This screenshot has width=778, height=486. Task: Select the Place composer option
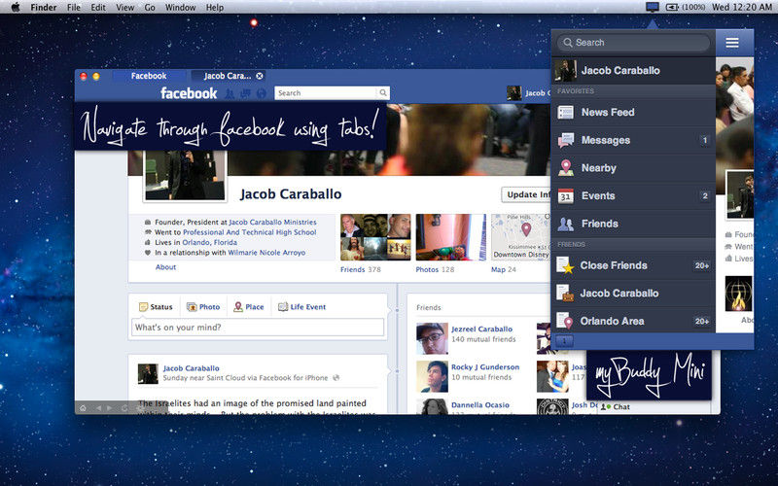[x=249, y=307]
